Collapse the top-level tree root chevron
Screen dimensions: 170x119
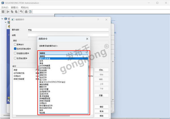2,19
